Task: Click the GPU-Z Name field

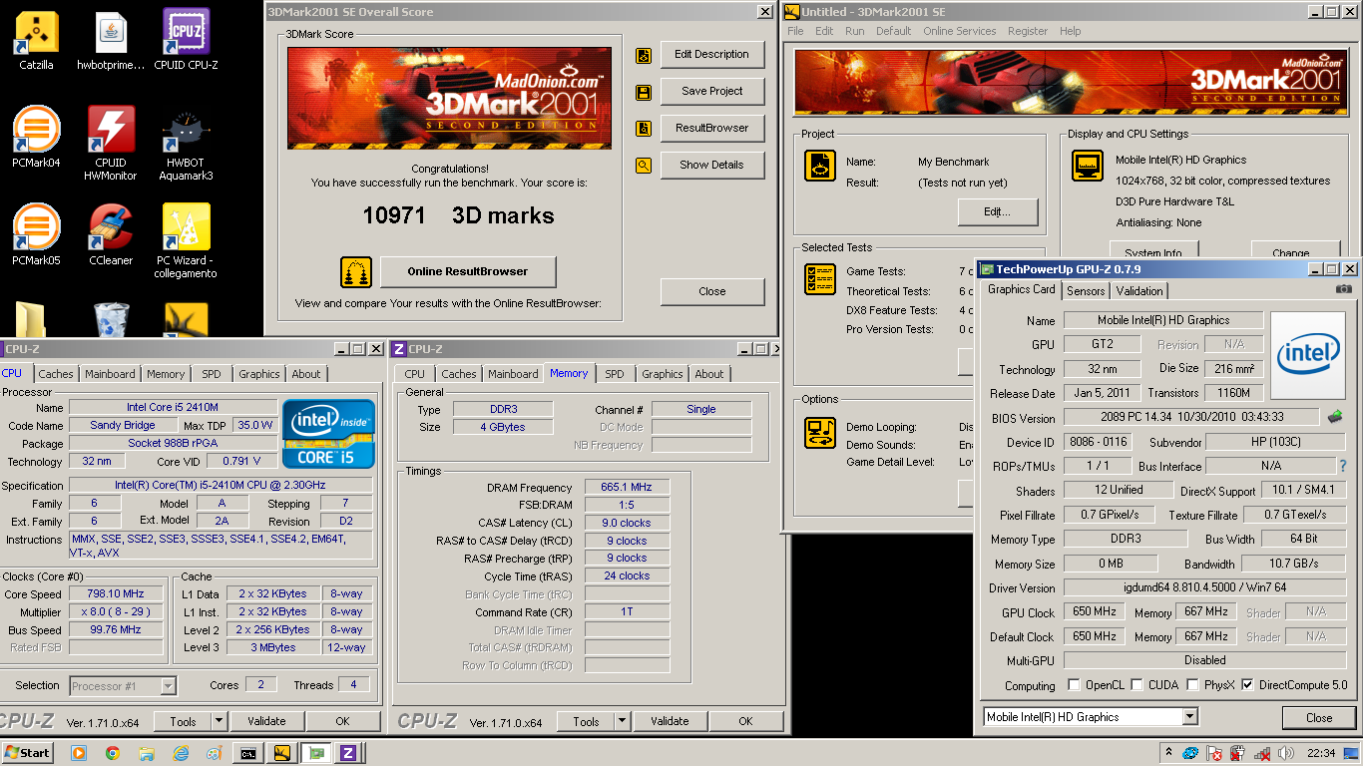Action: click(x=1163, y=321)
